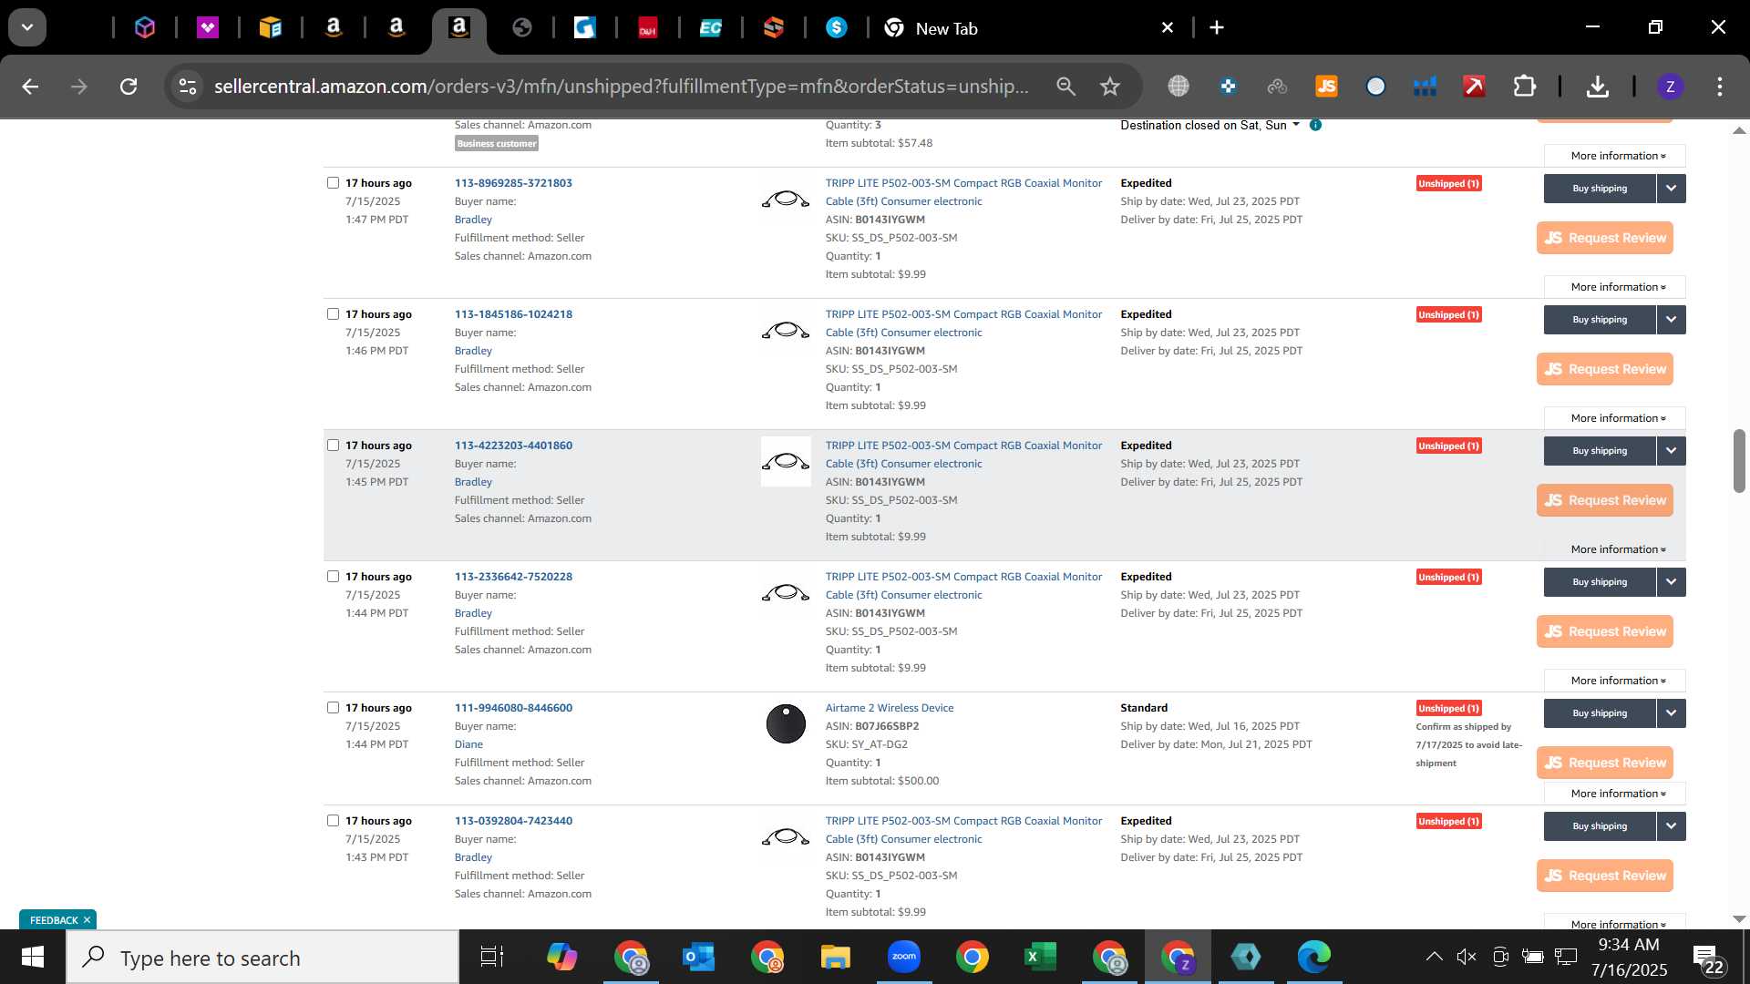Close the FEEDBACK widget
This screenshot has height=984, width=1750.
[87, 920]
